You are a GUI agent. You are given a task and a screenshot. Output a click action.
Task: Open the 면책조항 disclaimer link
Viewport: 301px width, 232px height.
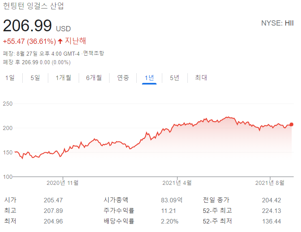point(93,53)
